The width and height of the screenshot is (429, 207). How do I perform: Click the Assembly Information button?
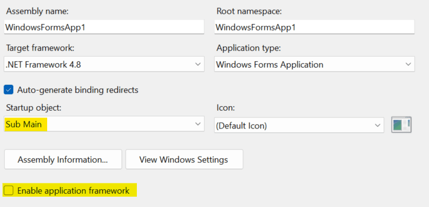63,159
